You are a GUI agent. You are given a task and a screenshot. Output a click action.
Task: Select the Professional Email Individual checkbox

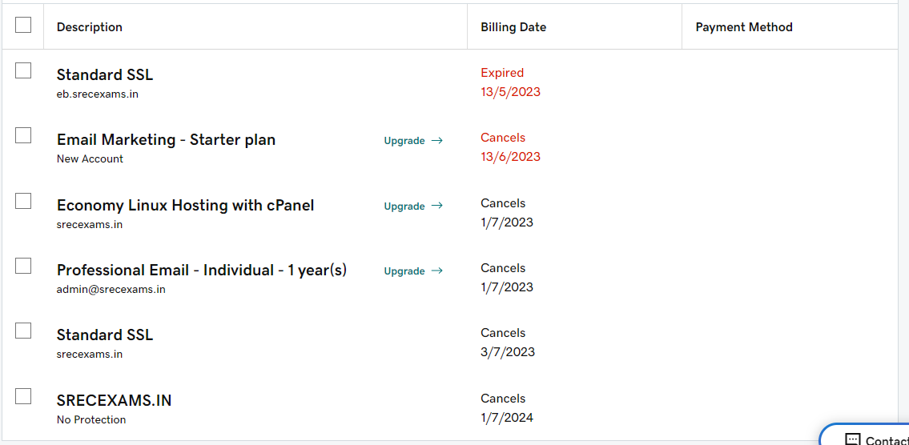[23, 266]
